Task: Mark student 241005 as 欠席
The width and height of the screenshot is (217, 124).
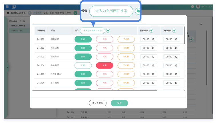Action: [105, 74]
